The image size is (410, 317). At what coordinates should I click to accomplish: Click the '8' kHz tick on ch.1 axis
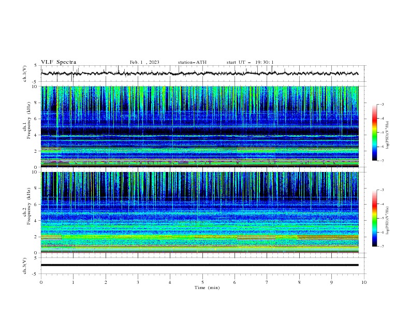click(36, 103)
